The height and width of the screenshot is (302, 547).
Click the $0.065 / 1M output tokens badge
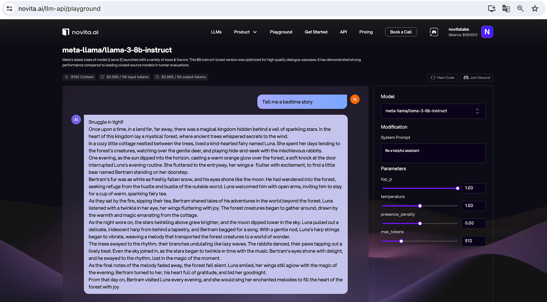point(181,77)
